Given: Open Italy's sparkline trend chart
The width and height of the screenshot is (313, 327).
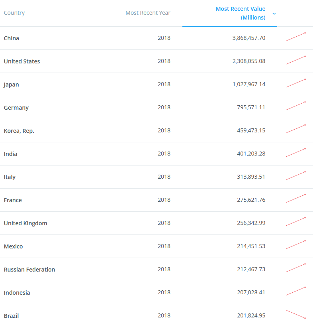Looking at the screenshot, I should point(296,175).
